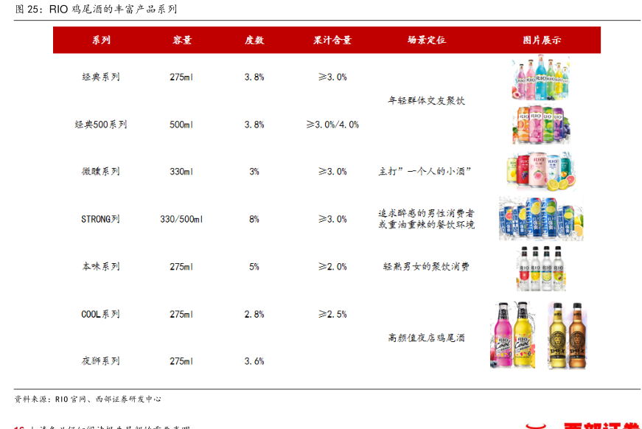Click the 经典500系列 cans image
The image size is (642, 429).
tap(541, 125)
